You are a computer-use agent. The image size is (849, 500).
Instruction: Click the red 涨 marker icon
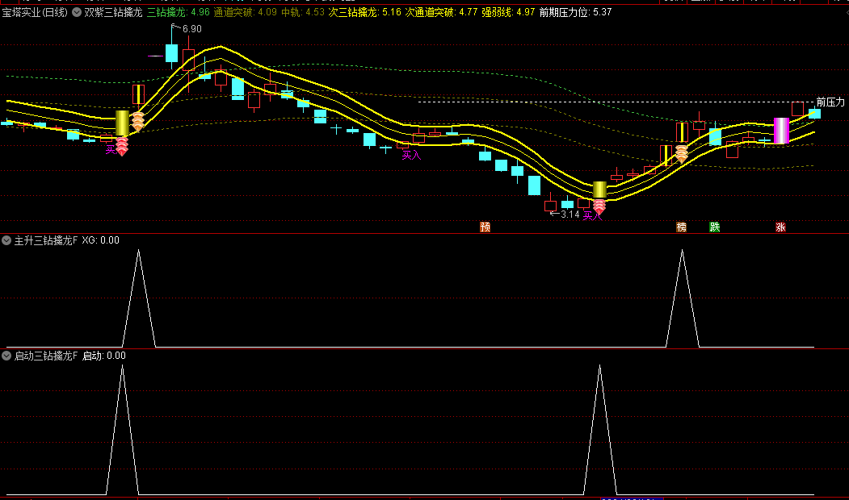coord(780,227)
